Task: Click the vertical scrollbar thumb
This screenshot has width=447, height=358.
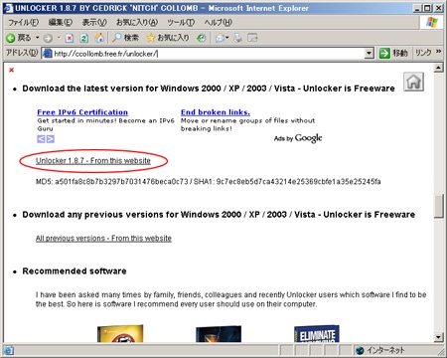Action: tap(438, 207)
